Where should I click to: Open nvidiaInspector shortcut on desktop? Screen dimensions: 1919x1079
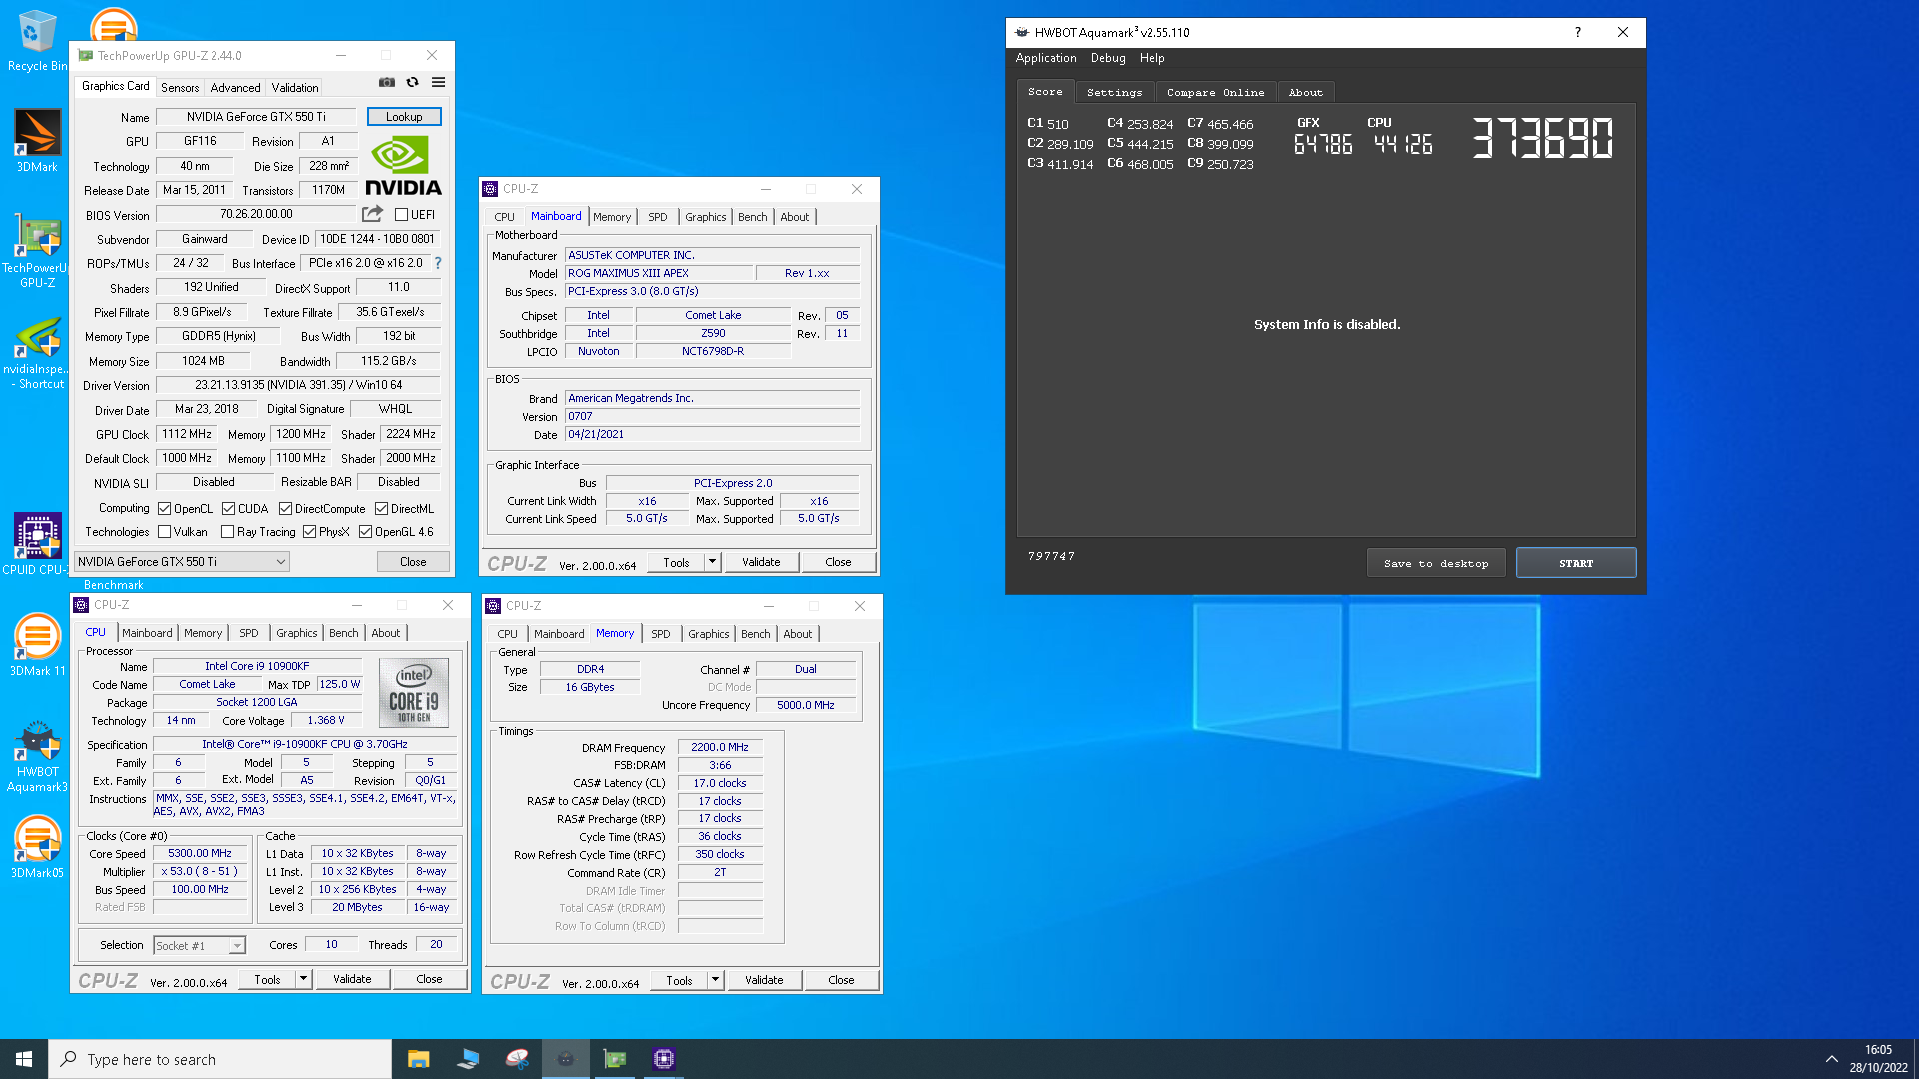37,354
